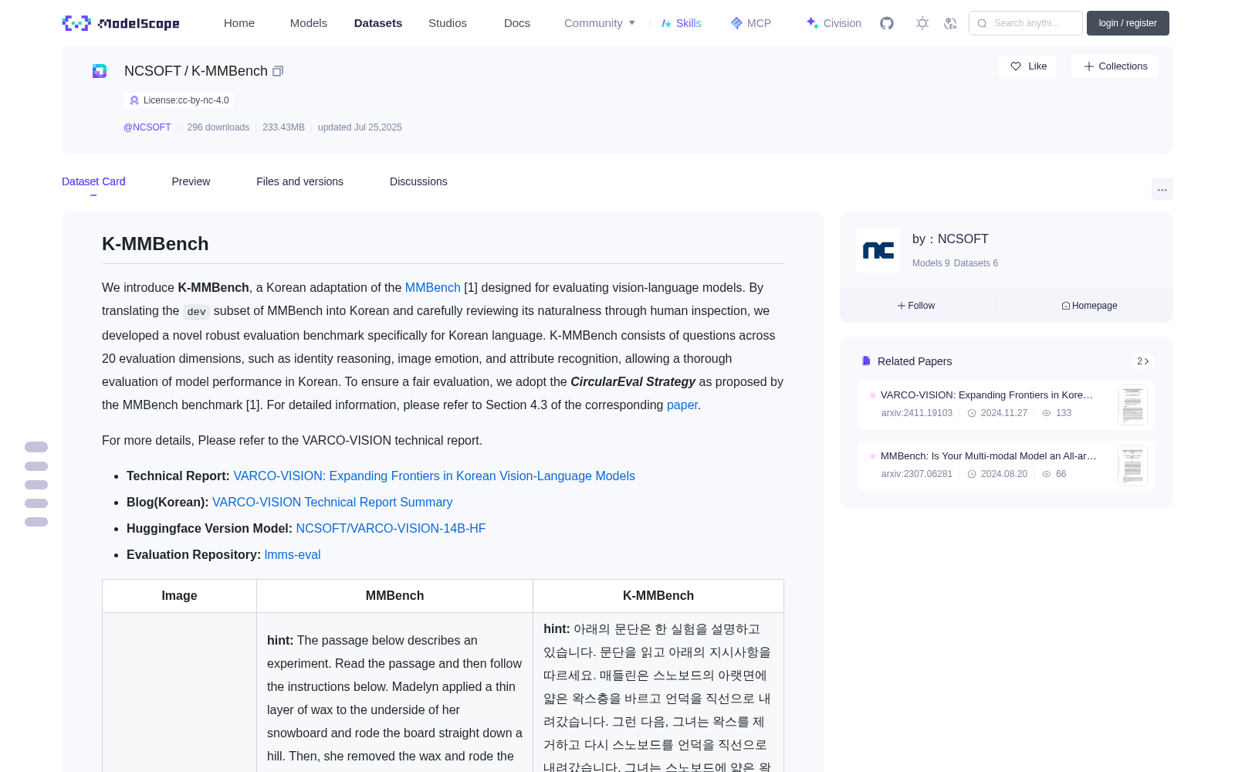Click the license badge icon
The height and width of the screenshot is (772, 1235).
[x=134, y=100]
